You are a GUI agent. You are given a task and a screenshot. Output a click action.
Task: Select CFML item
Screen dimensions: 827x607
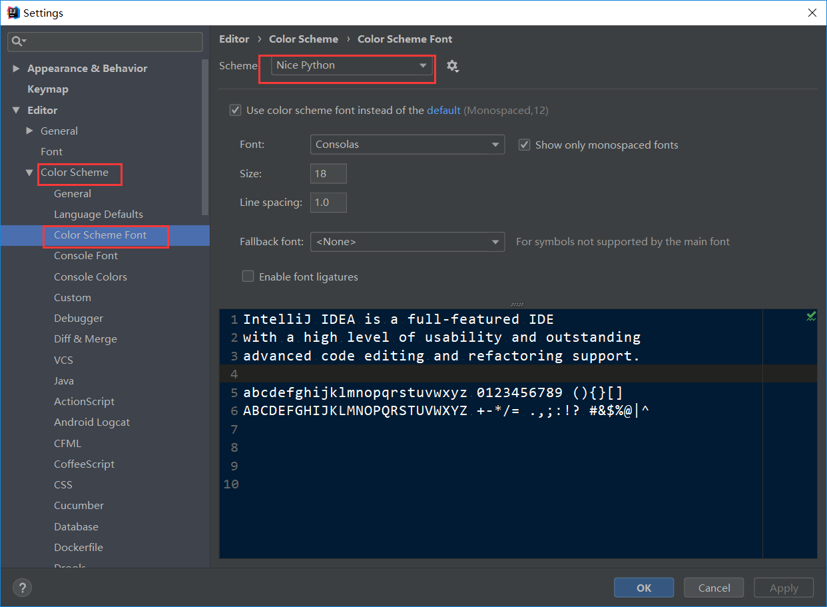(x=67, y=443)
